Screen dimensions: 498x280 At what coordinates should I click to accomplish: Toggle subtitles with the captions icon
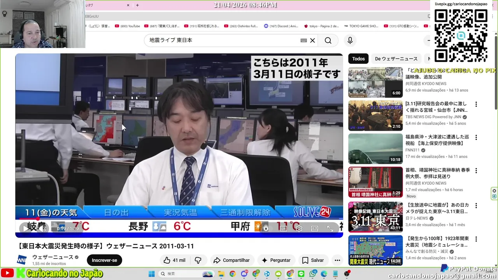[283, 229]
